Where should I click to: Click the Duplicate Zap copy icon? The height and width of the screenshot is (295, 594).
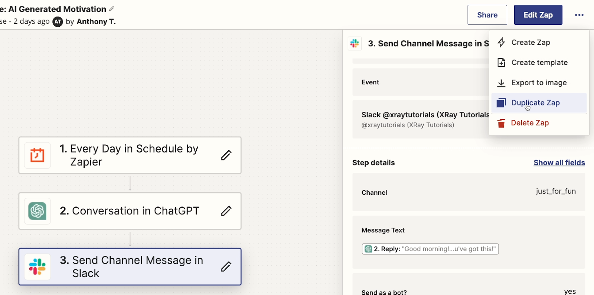(501, 103)
